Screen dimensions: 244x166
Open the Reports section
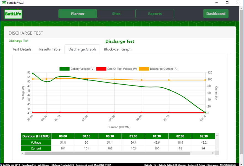pos(155,14)
